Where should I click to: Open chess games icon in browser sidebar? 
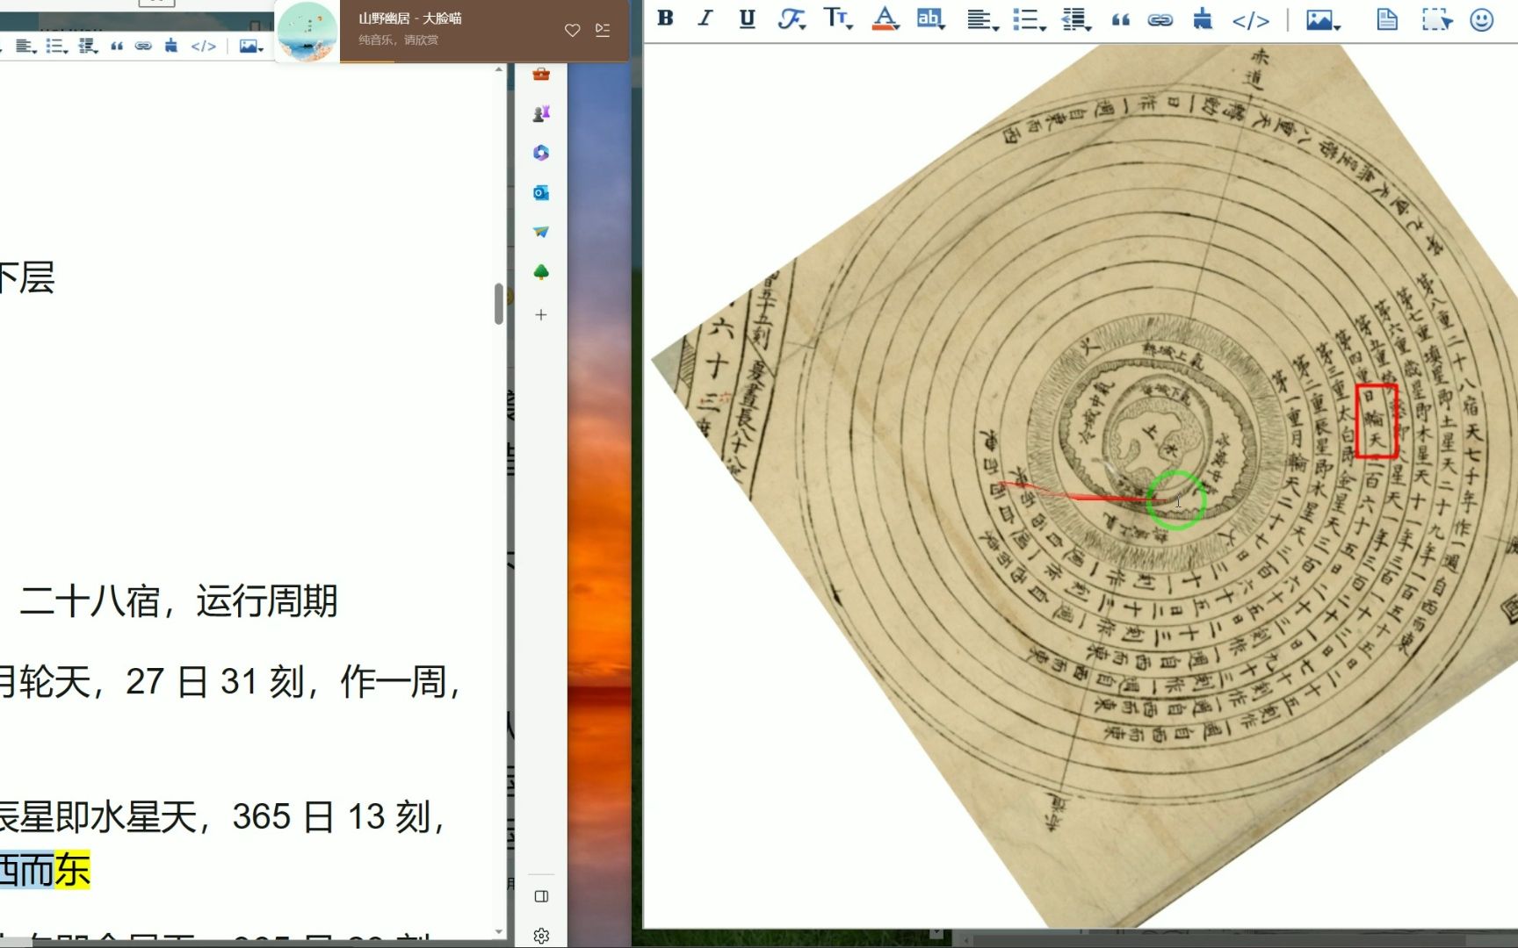541,113
